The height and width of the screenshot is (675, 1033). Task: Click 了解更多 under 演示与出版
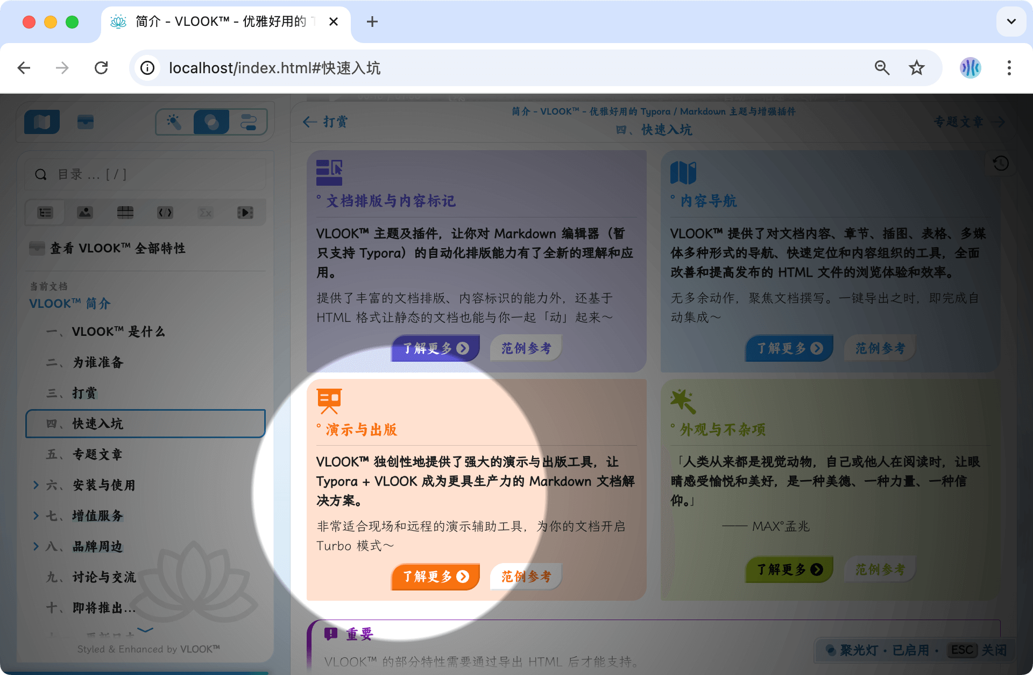click(435, 576)
